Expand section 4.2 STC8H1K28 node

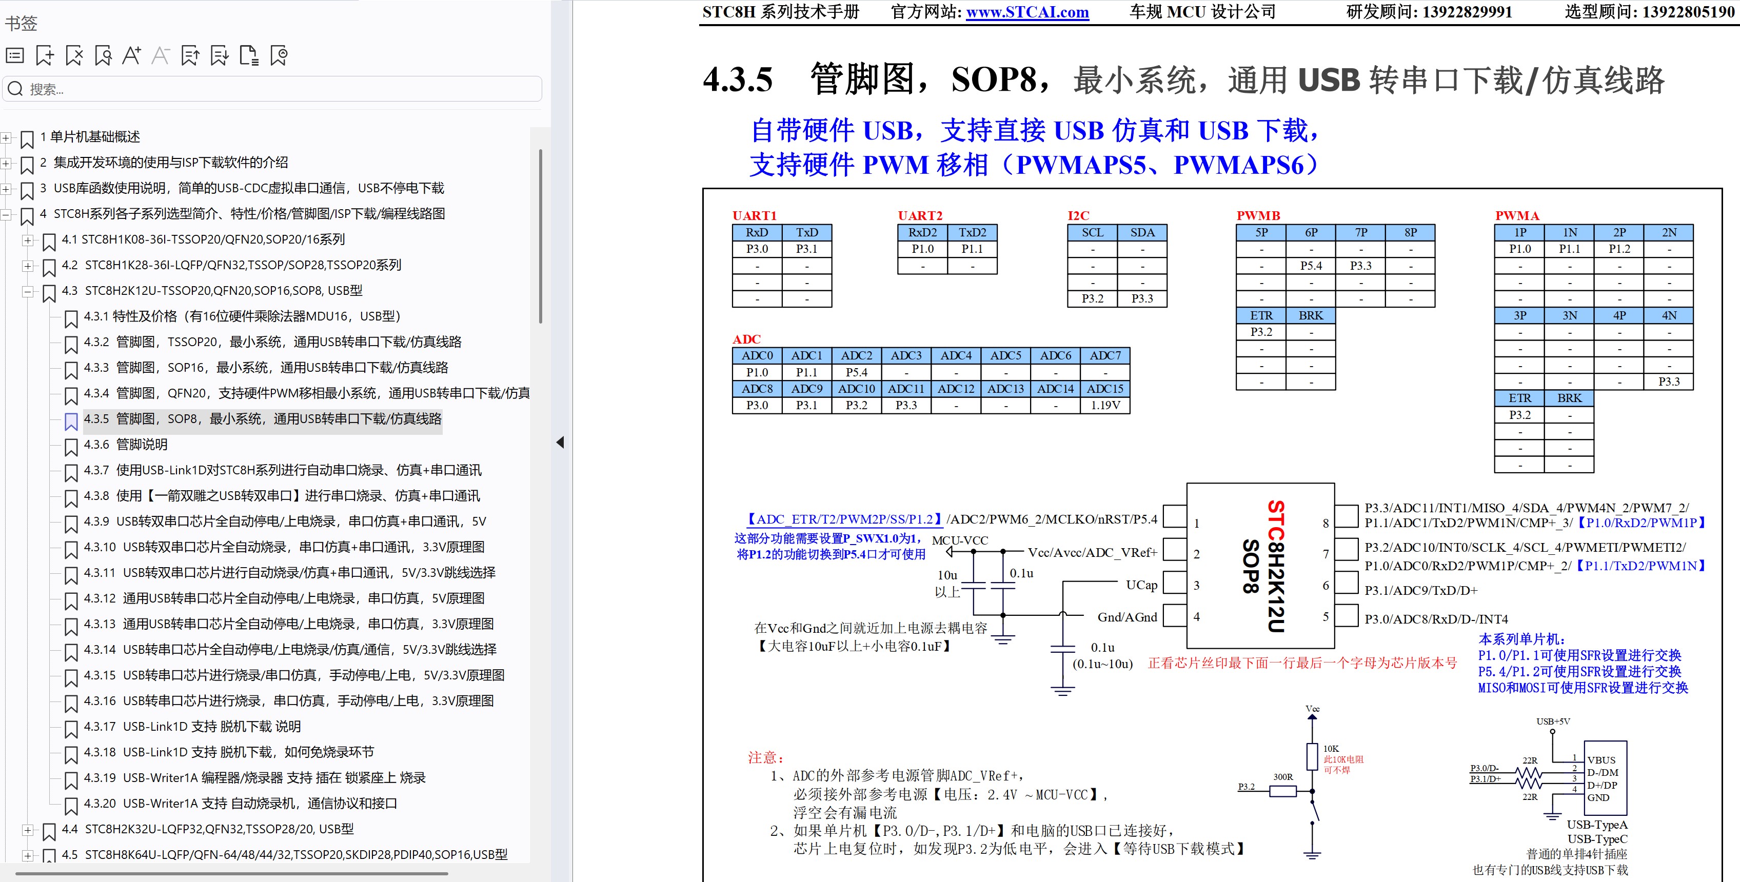click(x=28, y=266)
